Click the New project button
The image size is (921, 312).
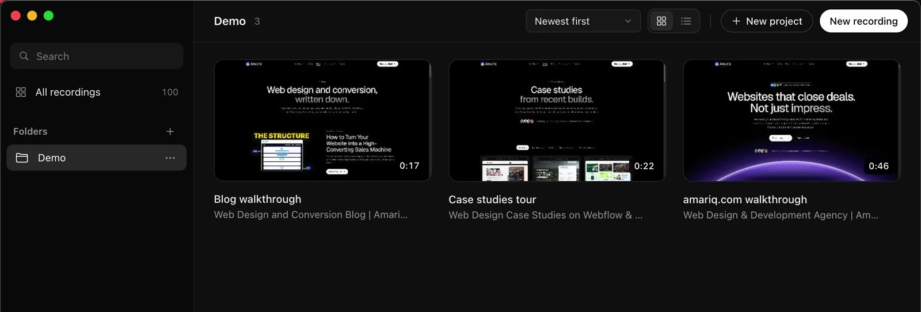coord(767,21)
